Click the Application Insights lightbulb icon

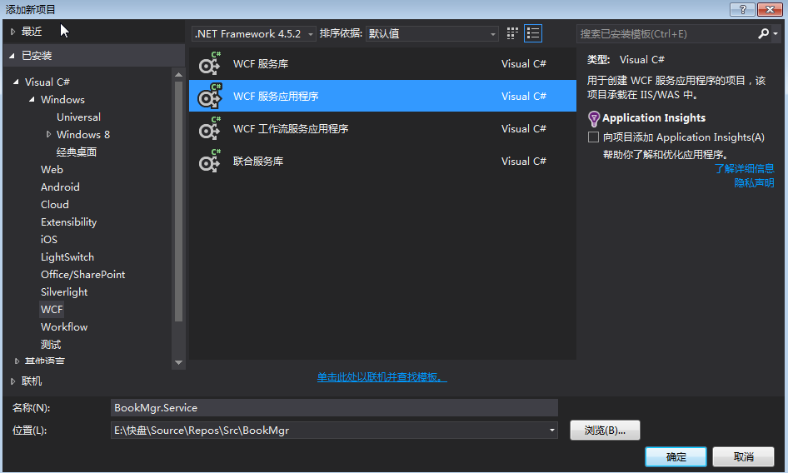[594, 118]
